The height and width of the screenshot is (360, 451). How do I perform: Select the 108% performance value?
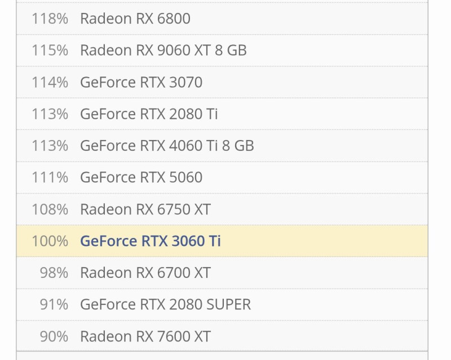(50, 209)
